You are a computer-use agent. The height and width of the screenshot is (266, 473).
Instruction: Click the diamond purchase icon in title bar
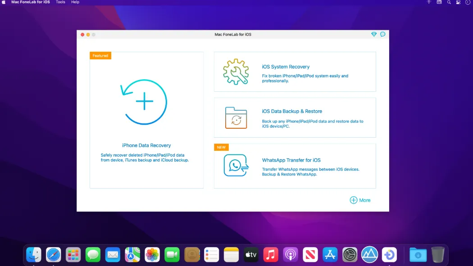click(374, 34)
